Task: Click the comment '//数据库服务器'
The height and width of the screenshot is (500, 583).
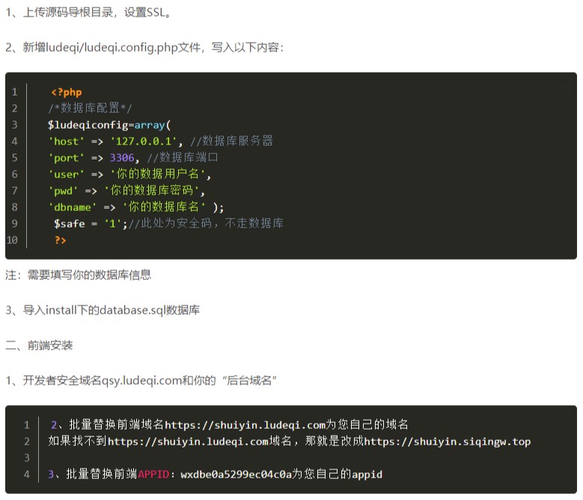Action: (x=232, y=141)
